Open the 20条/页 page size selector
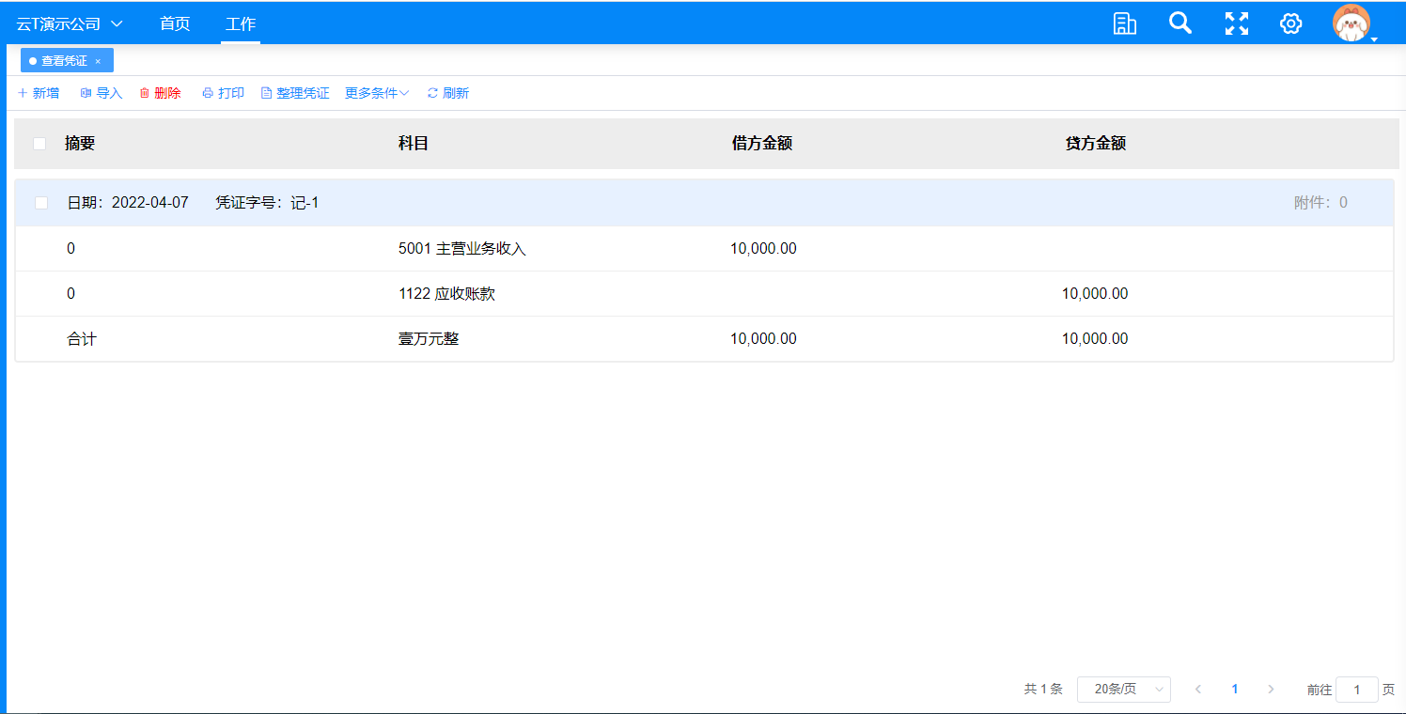The image size is (1406, 714). click(x=1123, y=690)
